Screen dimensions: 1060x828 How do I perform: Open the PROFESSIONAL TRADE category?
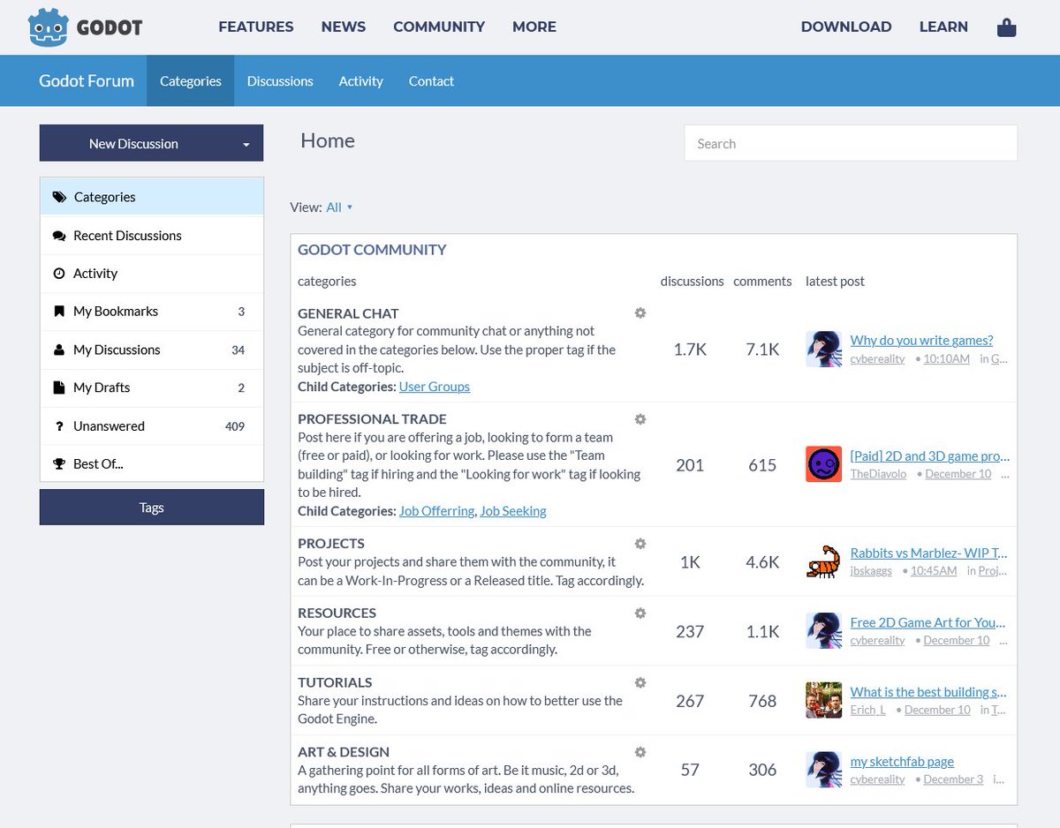(372, 419)
